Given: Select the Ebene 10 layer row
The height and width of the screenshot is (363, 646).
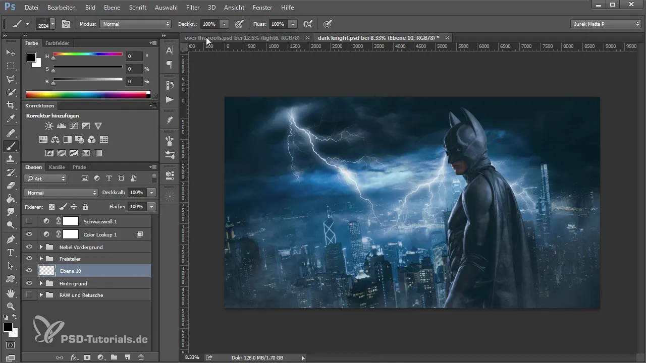Looking at the screenshot, I should pos(87,271).
